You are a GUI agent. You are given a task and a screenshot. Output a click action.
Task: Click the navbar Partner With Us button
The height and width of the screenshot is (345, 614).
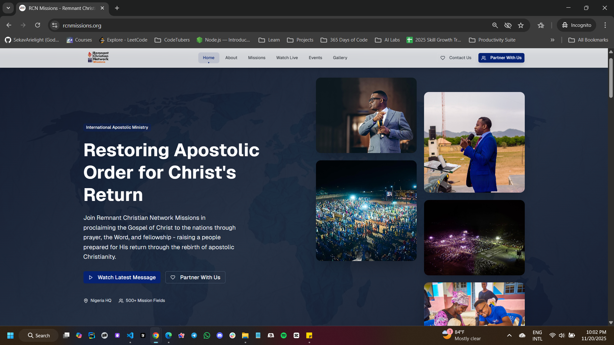click(501, 58)
